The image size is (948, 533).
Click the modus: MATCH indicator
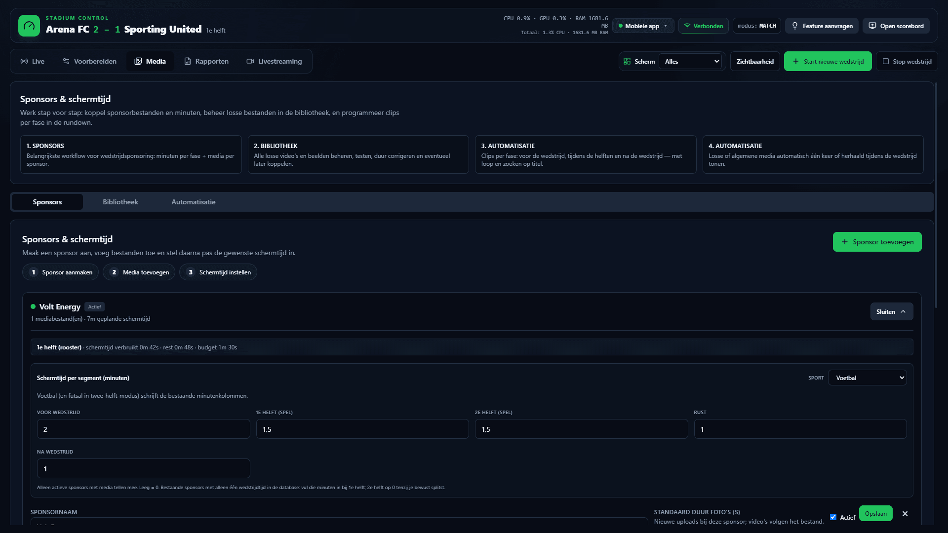click(x=756, y=26)
